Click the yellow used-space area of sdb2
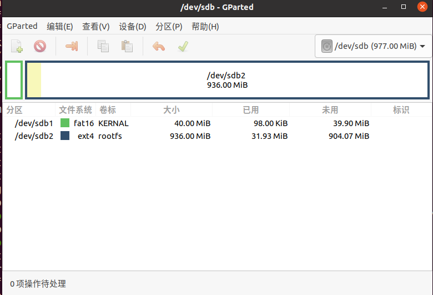Screen dimensions: 433x295 [34, 80]
